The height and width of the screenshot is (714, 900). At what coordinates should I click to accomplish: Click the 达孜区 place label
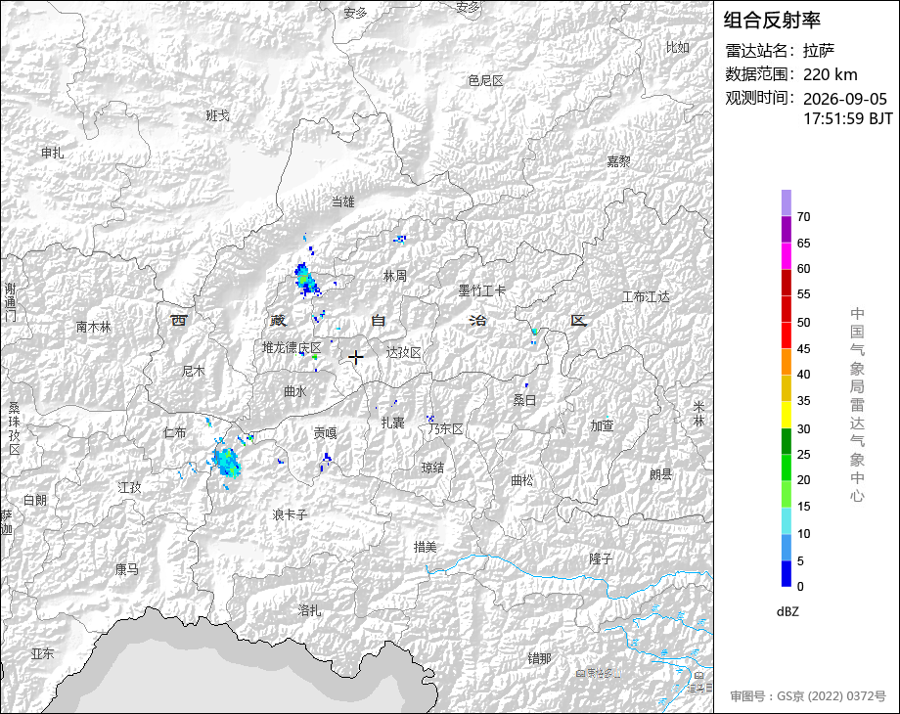point(403,352)
